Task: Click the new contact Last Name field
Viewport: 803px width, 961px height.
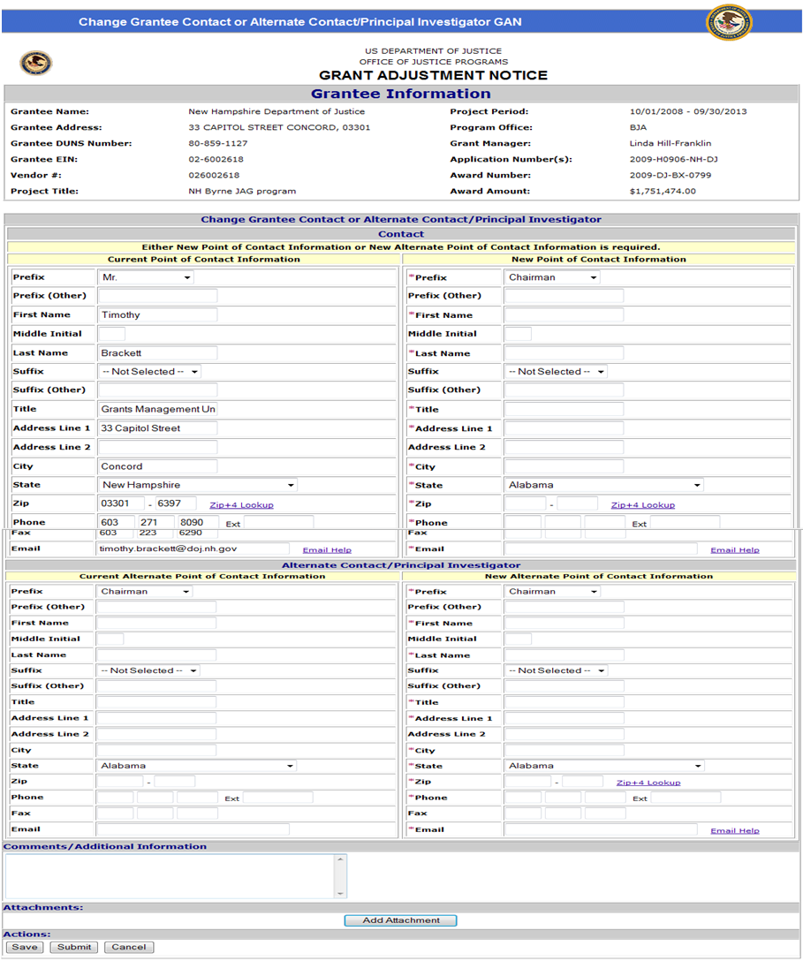Action: pyautogui.click(x=564, y=353)
